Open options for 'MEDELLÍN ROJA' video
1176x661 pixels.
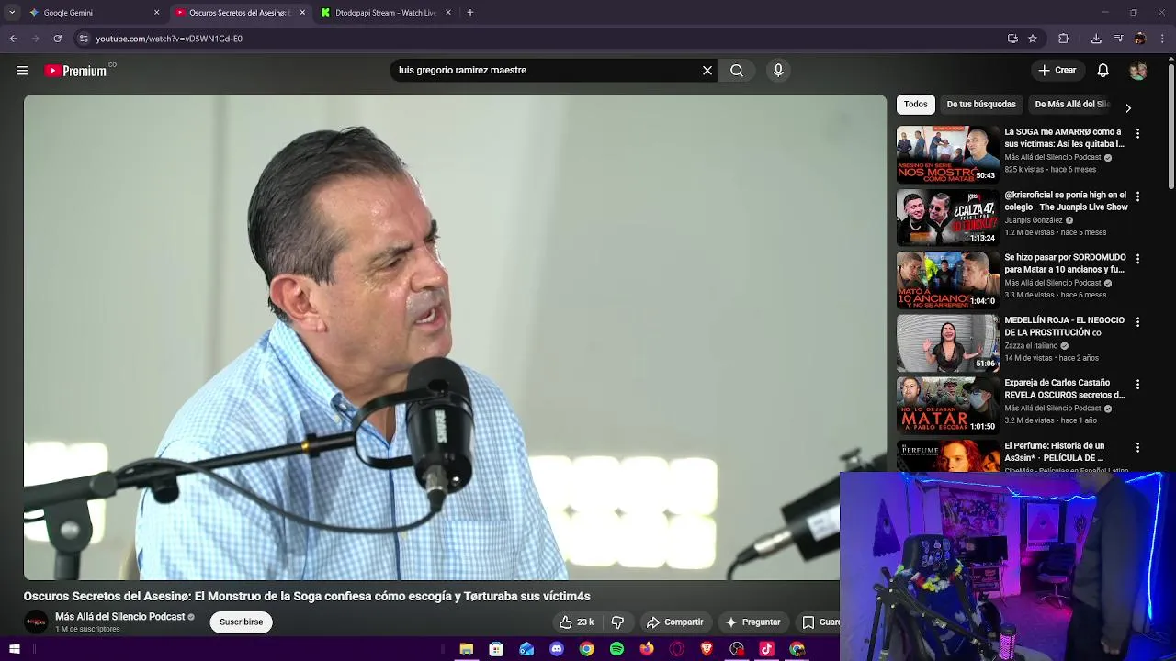pos(1137,322)
